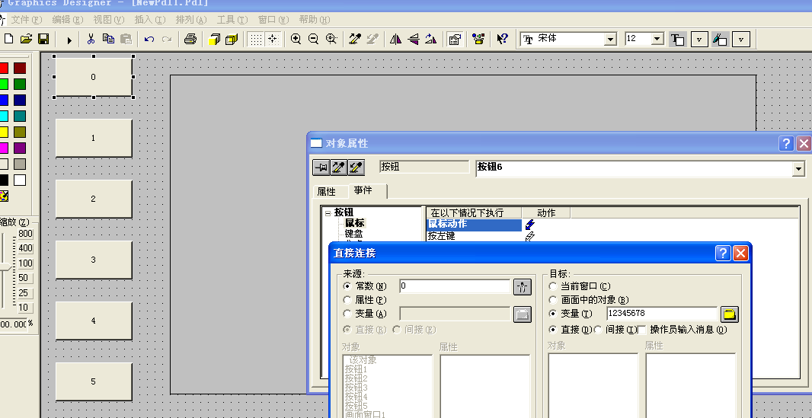Select canvas button labeled 3
Viewport: 812px width, 418px height.
[x=93, y=260]
